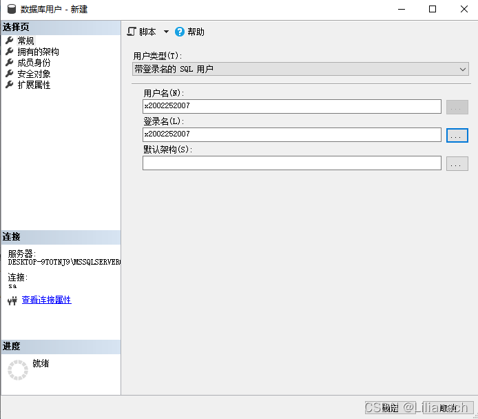The height and width of the screenshot is (419, 478).
Task: Expand the 脚本 dropdown arrow
Action: point(166,32)
